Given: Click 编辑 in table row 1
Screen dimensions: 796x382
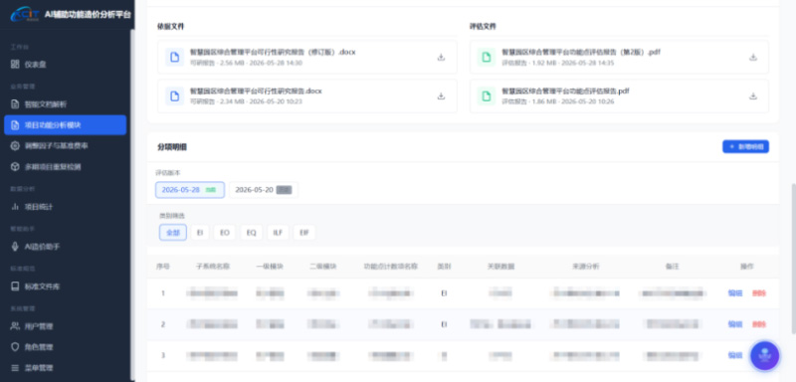Looking at the screenshot, I should click(735, 293).
